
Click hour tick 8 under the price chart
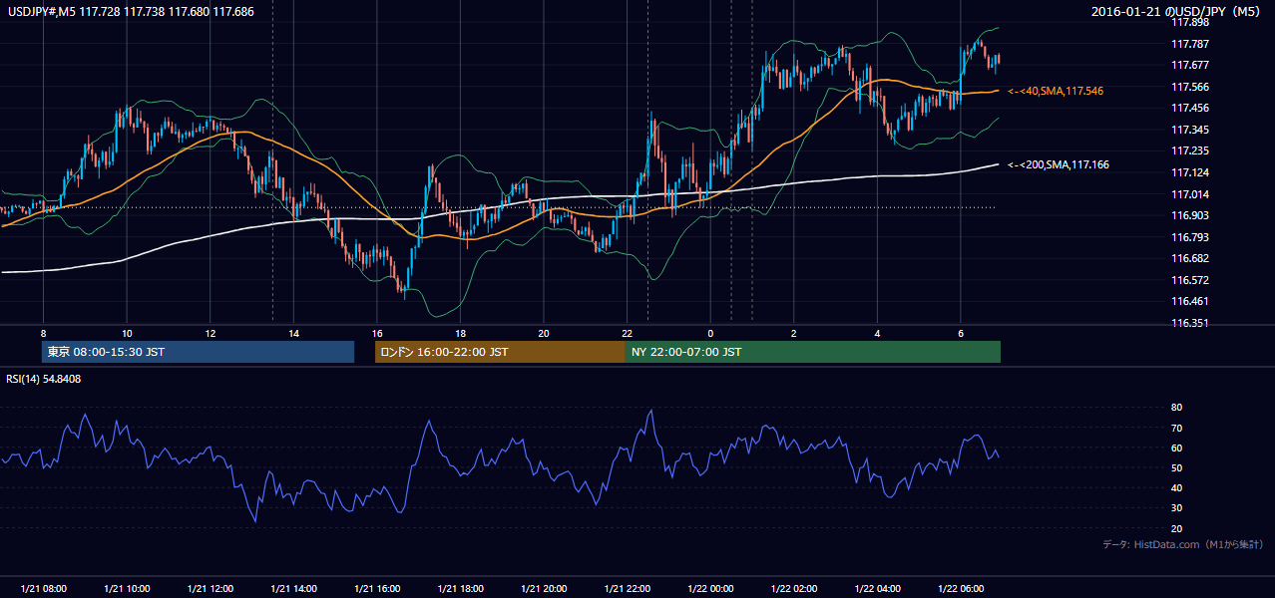[x=43, y=333]
